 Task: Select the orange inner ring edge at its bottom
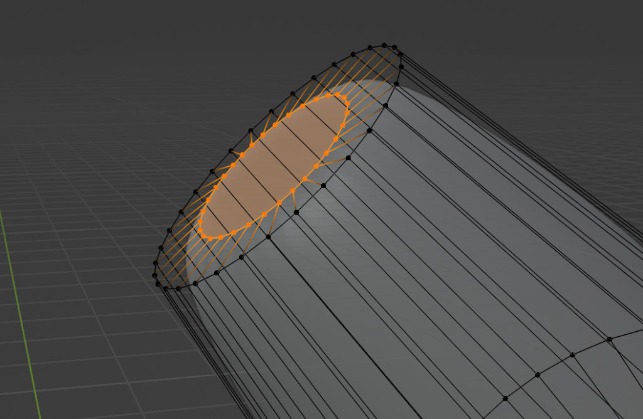227,235
